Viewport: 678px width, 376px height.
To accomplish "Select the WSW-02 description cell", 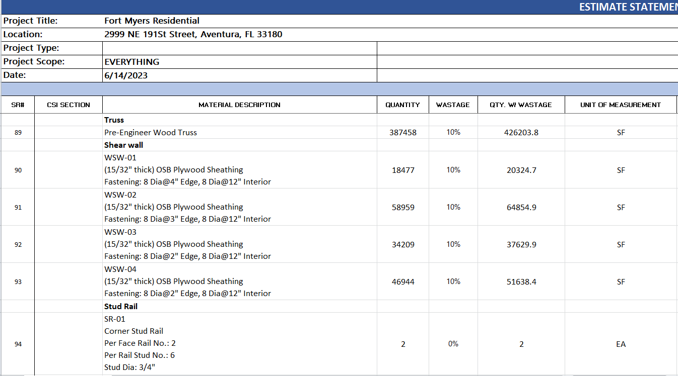I will 240,207.
